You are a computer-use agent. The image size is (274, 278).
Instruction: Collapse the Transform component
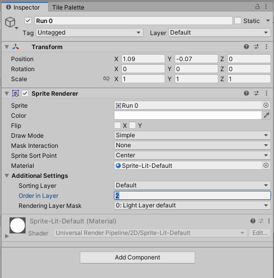point(7,47)
